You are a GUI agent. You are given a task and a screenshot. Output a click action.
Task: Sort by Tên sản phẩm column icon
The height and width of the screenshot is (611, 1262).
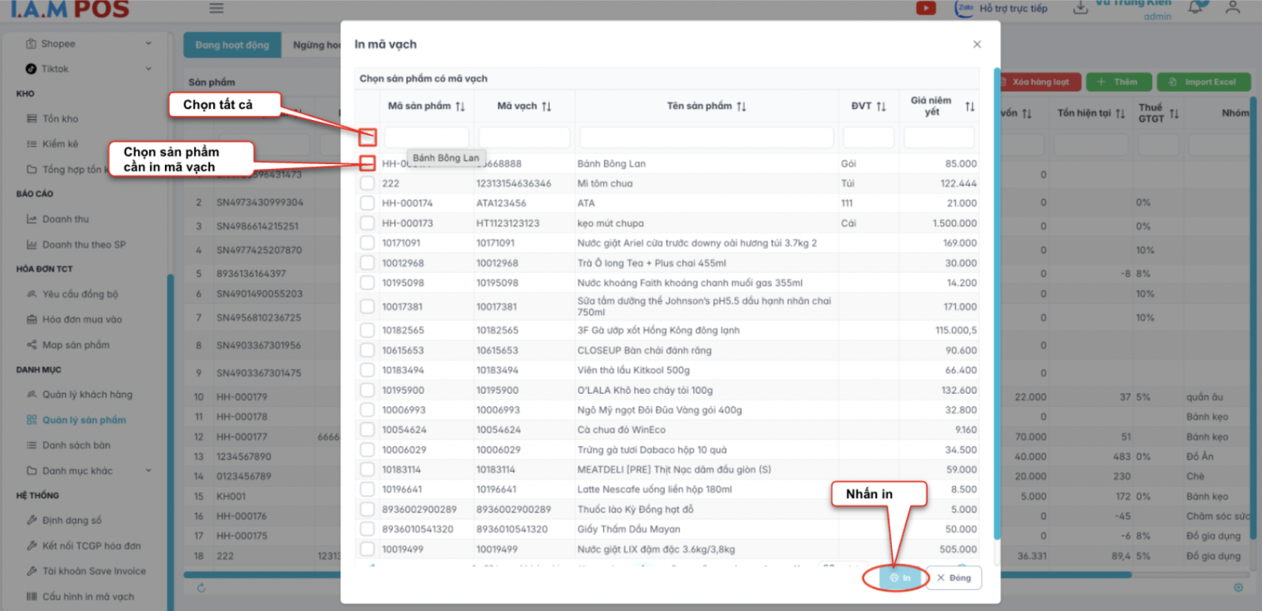point(741,106)
